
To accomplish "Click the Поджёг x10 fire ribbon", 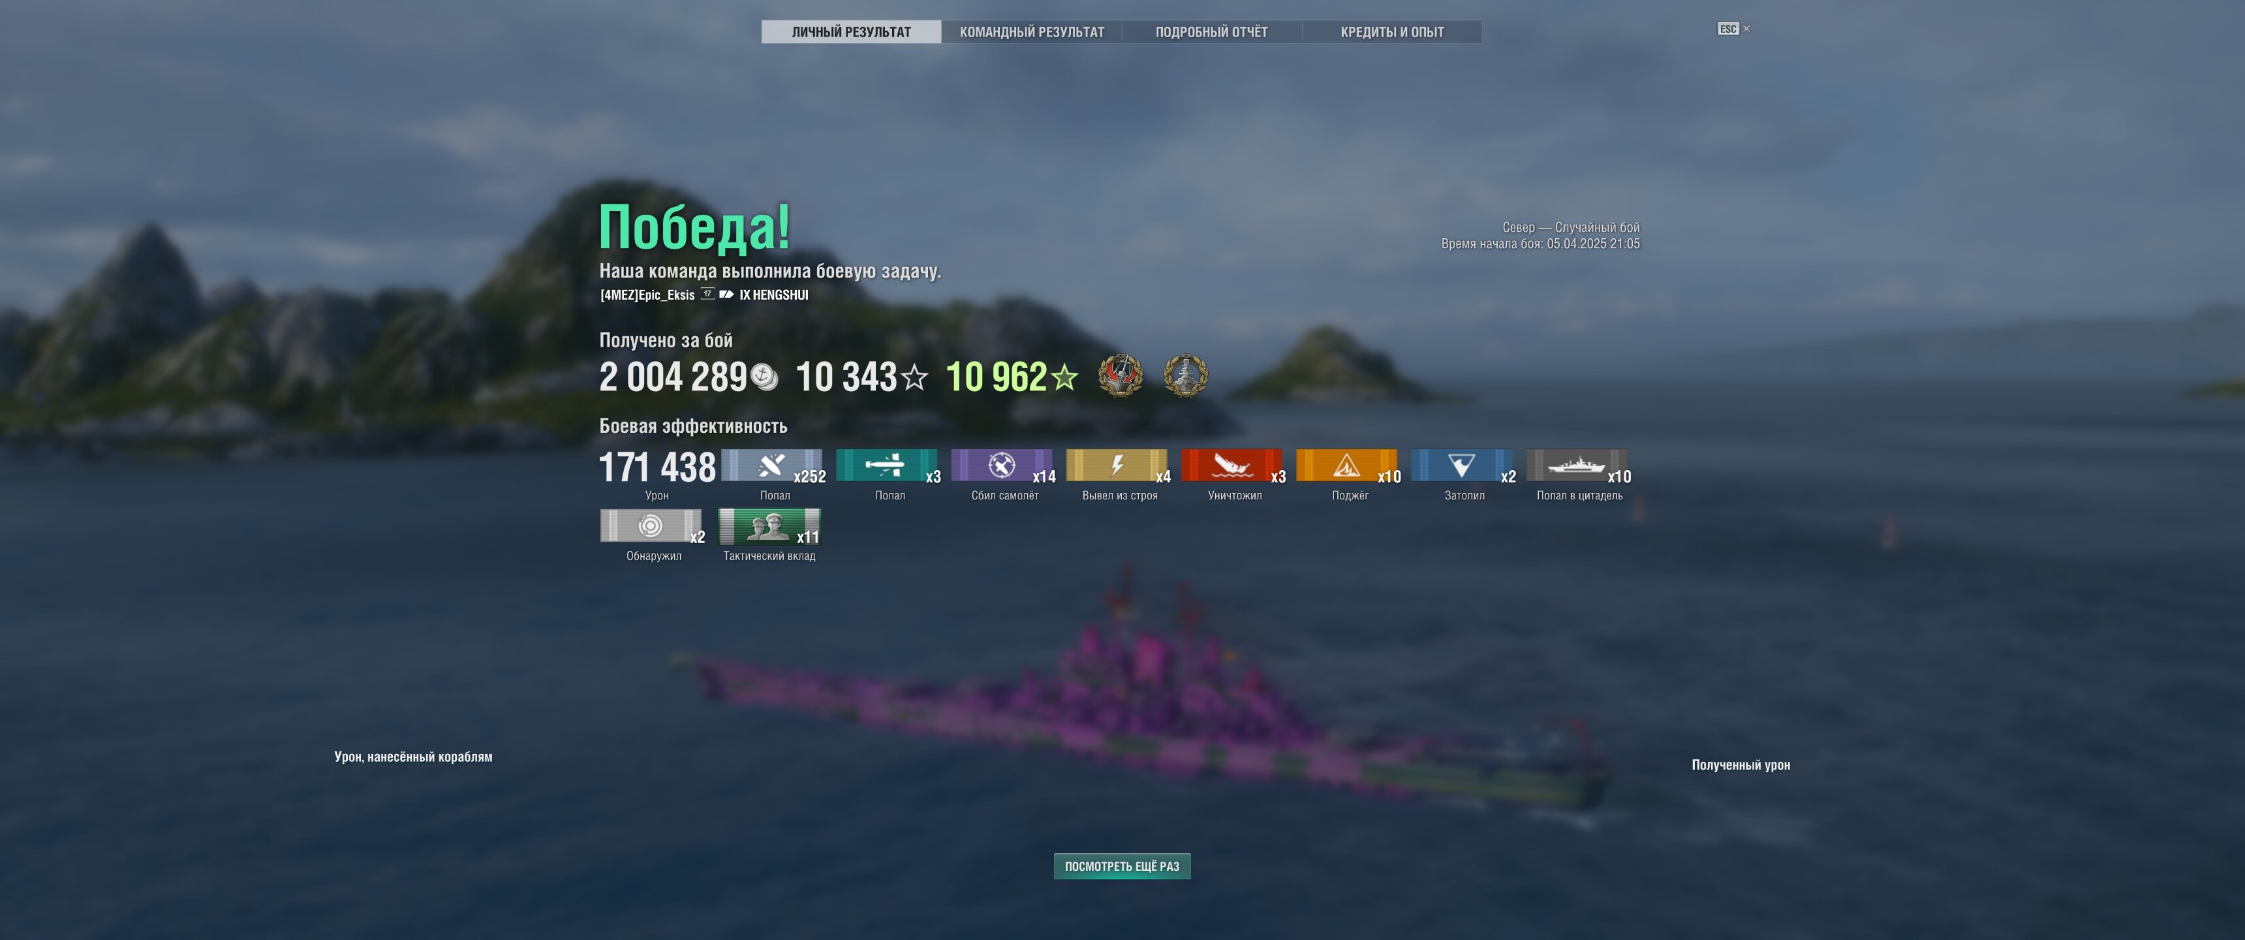I will (x=1348, y=465).
